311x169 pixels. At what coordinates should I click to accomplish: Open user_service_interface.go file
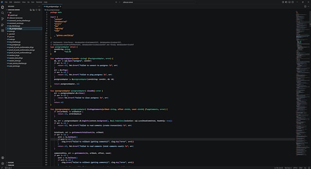coord(18,63)
